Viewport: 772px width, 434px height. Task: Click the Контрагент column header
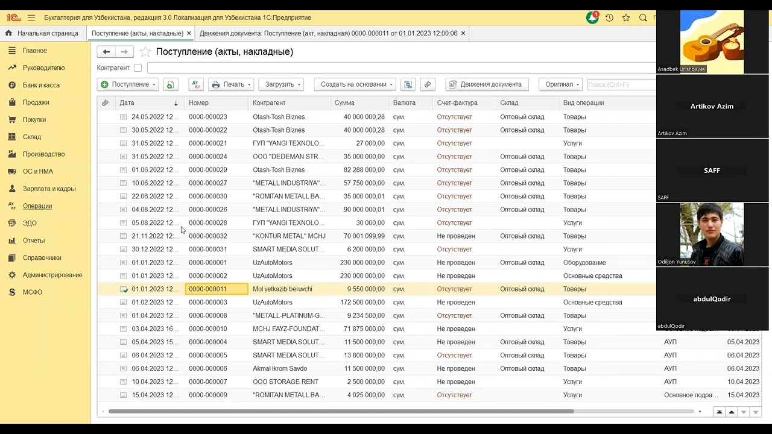(x=290, y=103)
